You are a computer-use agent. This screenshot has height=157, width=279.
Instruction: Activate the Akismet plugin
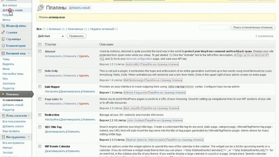53,56
